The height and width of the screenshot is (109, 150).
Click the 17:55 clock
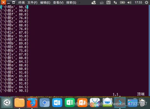tap(138, 2)
